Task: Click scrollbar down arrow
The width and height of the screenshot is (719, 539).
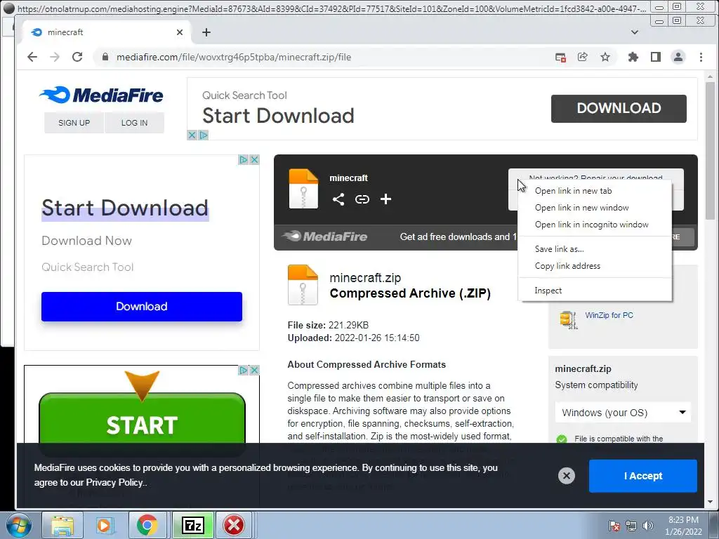Action: coord(711,503)
